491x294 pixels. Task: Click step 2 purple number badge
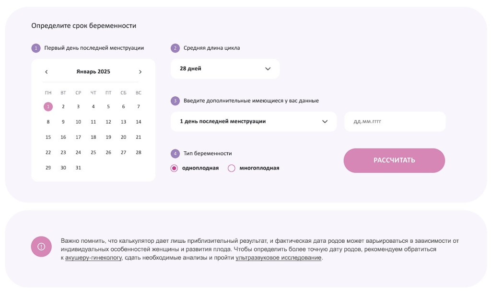175,48
